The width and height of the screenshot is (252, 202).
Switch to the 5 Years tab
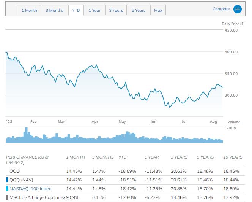139,10
